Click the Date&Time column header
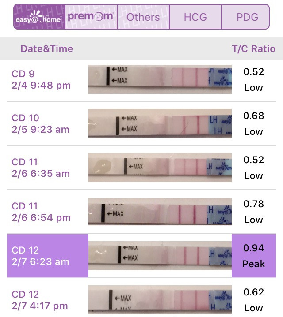This screenshot has height=317, width=283. [47, 49]
